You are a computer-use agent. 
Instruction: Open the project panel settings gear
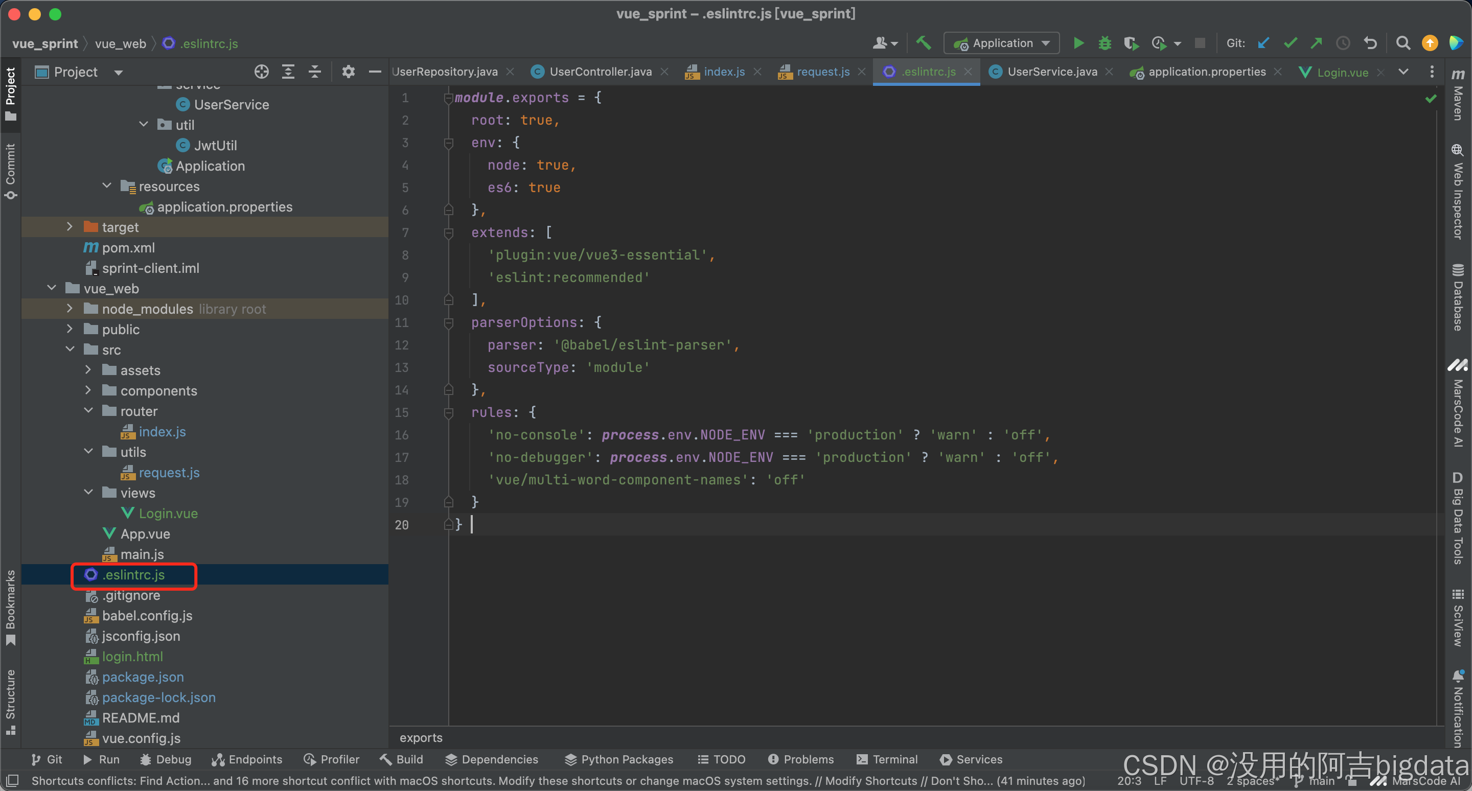click(348, 72)
